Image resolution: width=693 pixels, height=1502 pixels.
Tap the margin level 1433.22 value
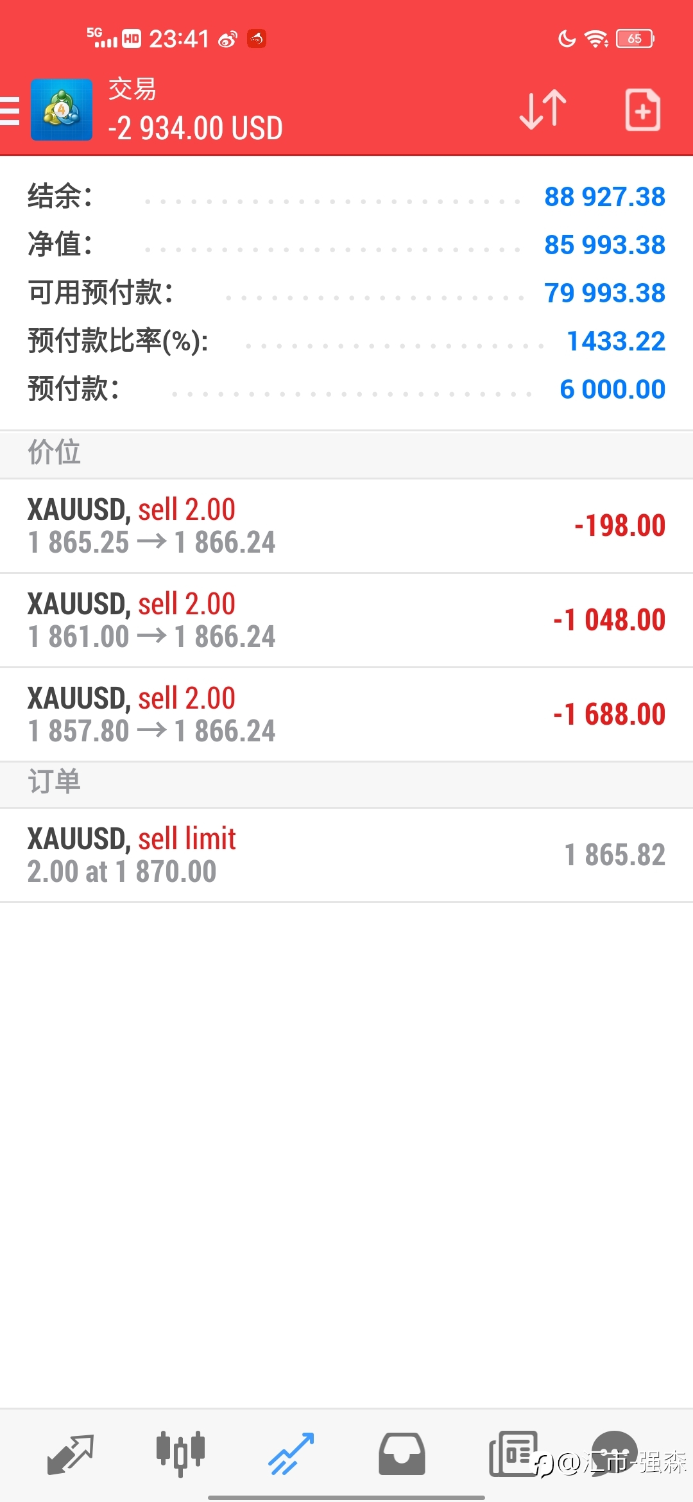coord(616,341)
